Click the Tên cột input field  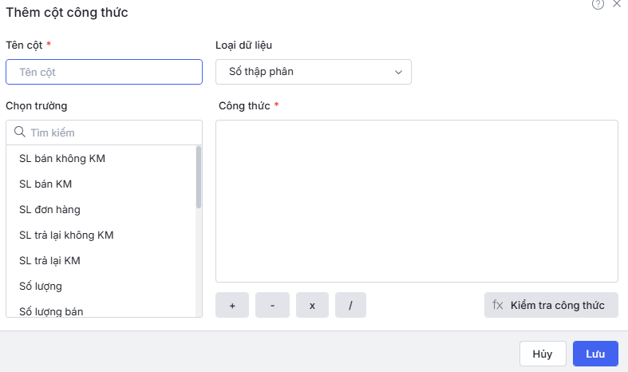coord(104,72)
